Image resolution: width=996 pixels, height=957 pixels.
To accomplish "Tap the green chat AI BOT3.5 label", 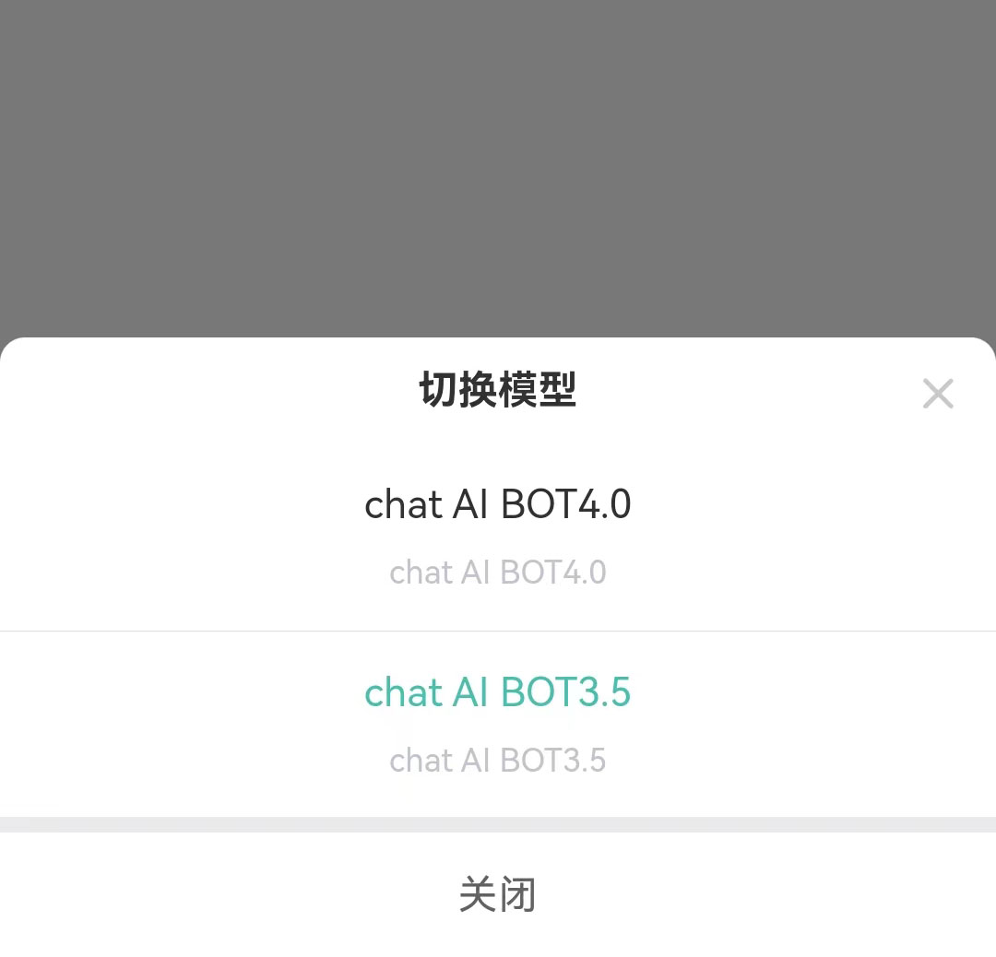I will coord(497,692).
